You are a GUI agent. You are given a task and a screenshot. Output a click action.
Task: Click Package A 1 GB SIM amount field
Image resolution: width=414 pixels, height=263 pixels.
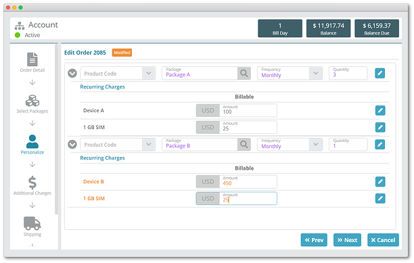(248, 127)
